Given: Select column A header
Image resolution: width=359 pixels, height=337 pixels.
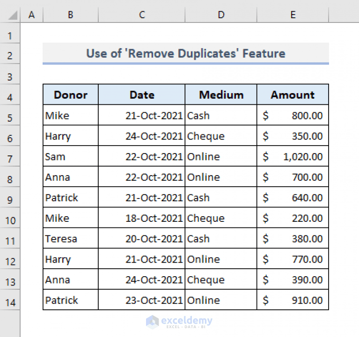Looking at the screenshot, I should pos(31,15).
